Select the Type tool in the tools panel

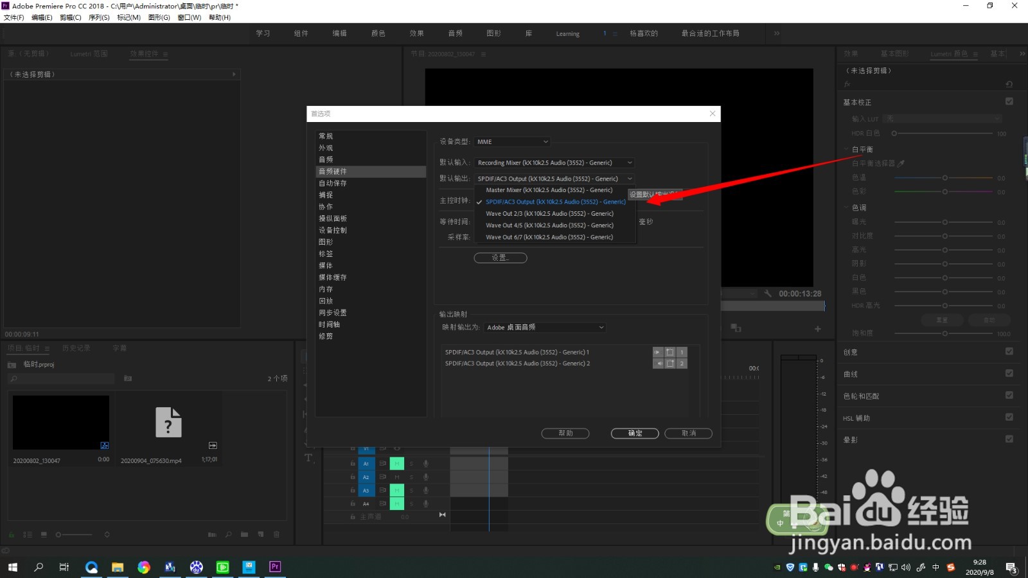tap(308, 458)
